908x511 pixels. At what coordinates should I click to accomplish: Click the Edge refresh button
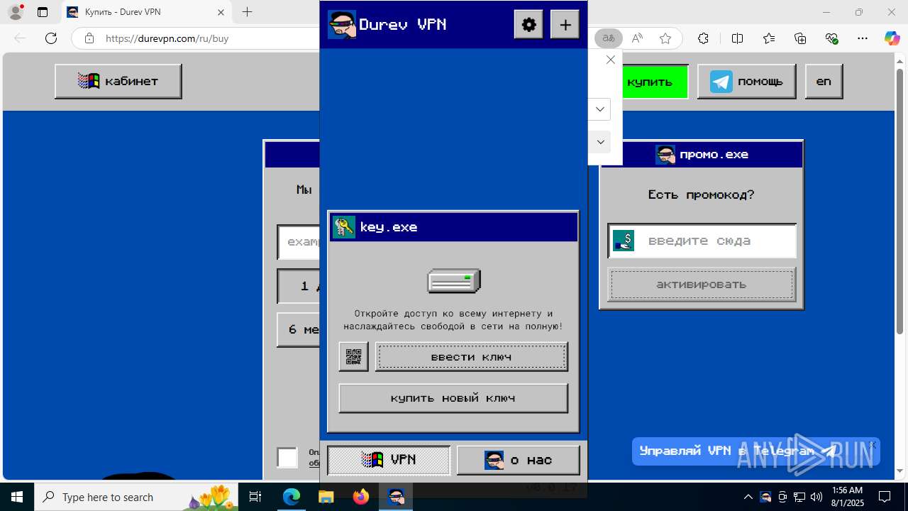(x=51, y=38)
